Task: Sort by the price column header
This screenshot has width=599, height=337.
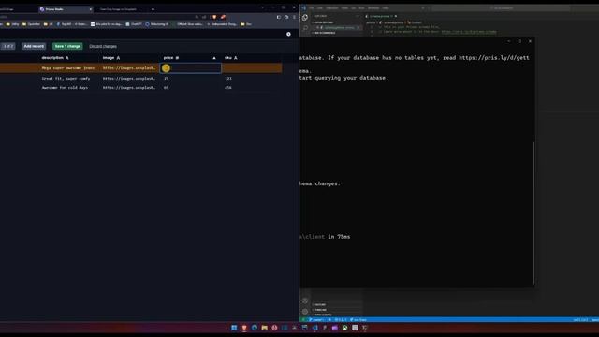Action: tap(190, 58)
